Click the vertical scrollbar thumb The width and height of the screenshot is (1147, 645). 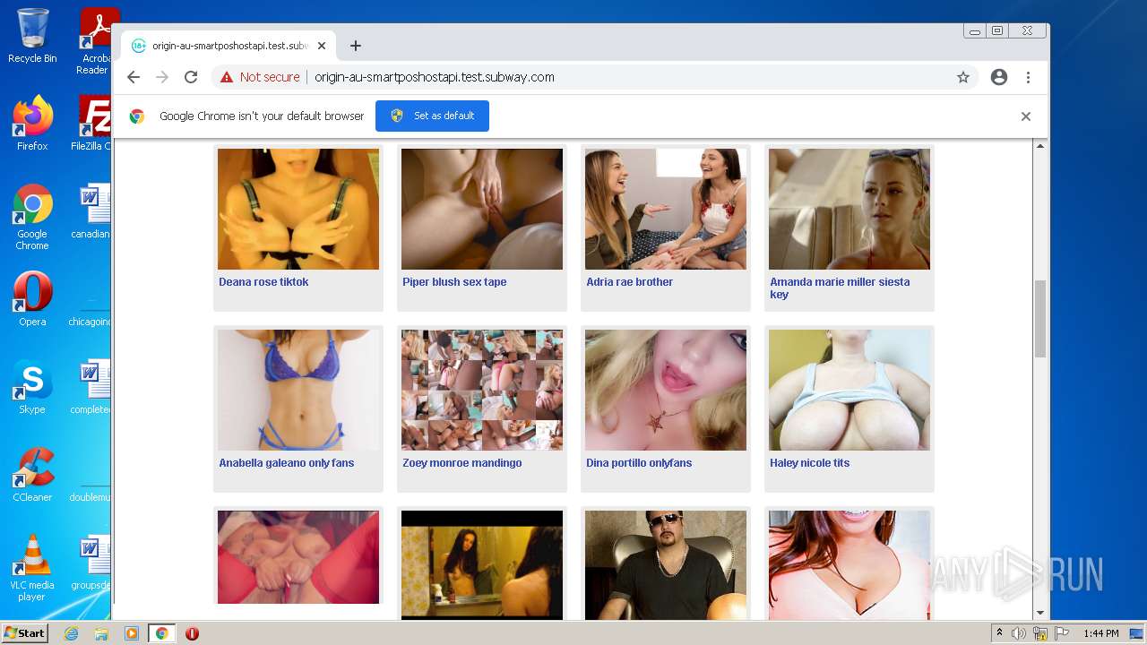pyautogui.click(x=1040, y=318)
